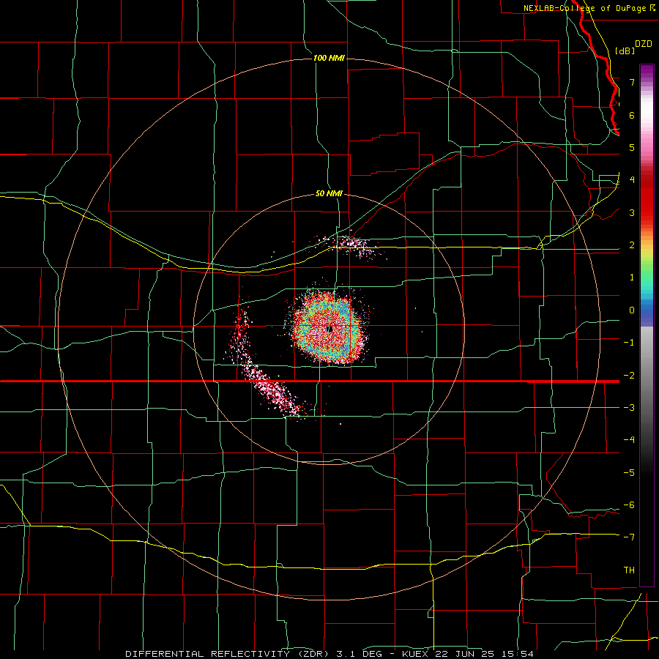Click the 0 dB scale value

pos(632,310)
